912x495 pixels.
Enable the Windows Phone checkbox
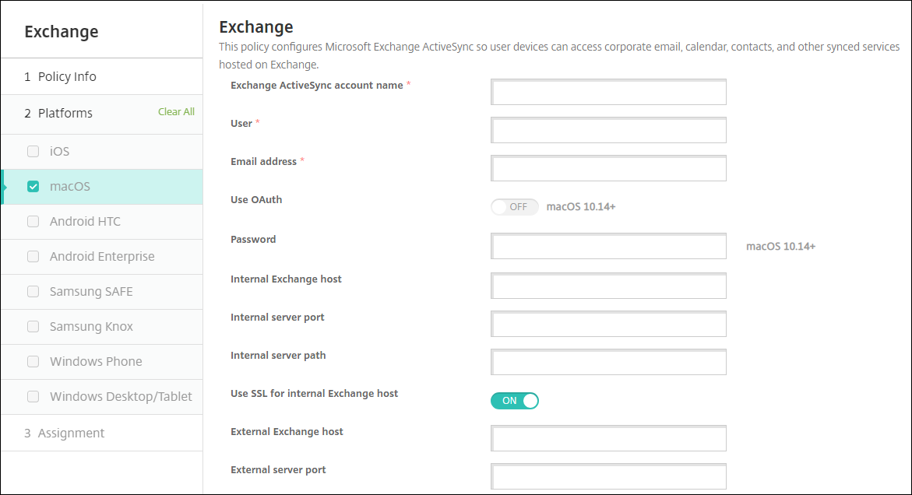point(33,362)
